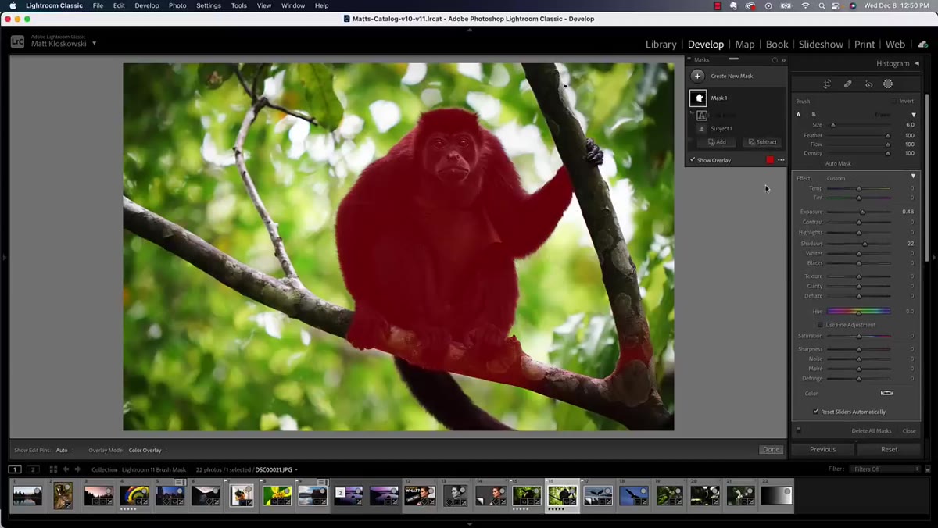
Task: Collapse the Histogram panel triangle
Action: tap(917, 64)
